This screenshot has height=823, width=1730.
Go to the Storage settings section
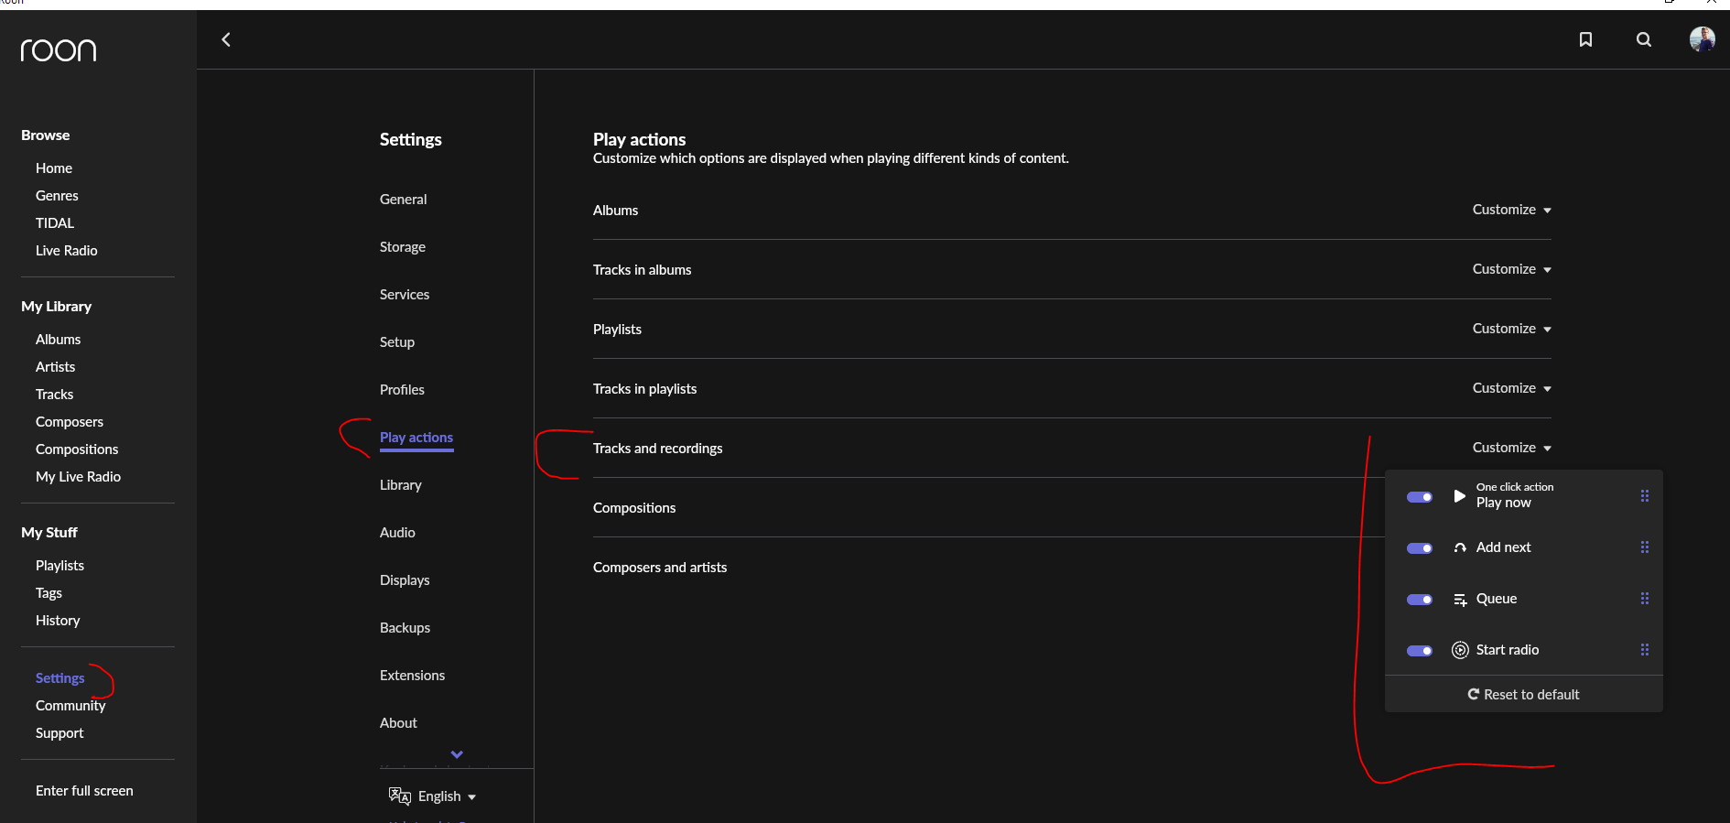click(403, 247)
